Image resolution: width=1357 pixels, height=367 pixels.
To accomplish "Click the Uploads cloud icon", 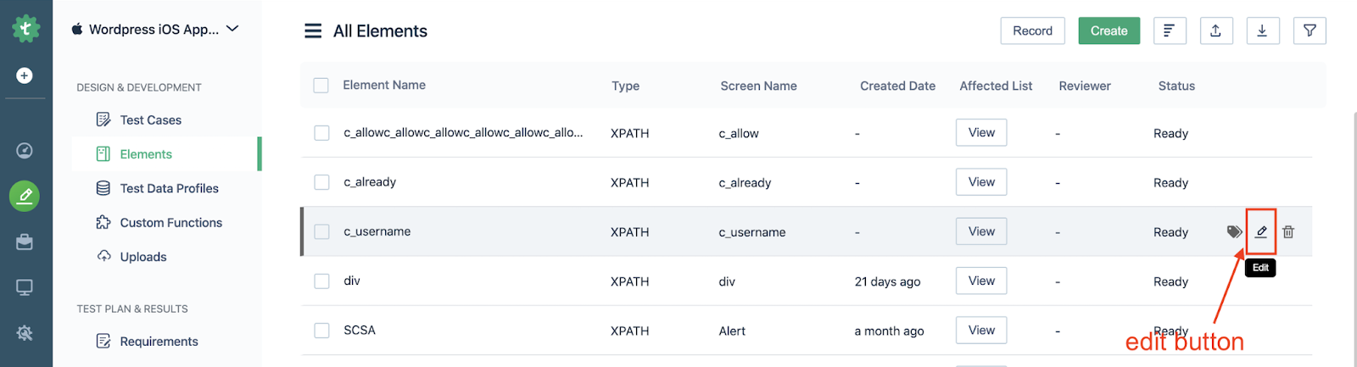I will [x=103, y=256].
